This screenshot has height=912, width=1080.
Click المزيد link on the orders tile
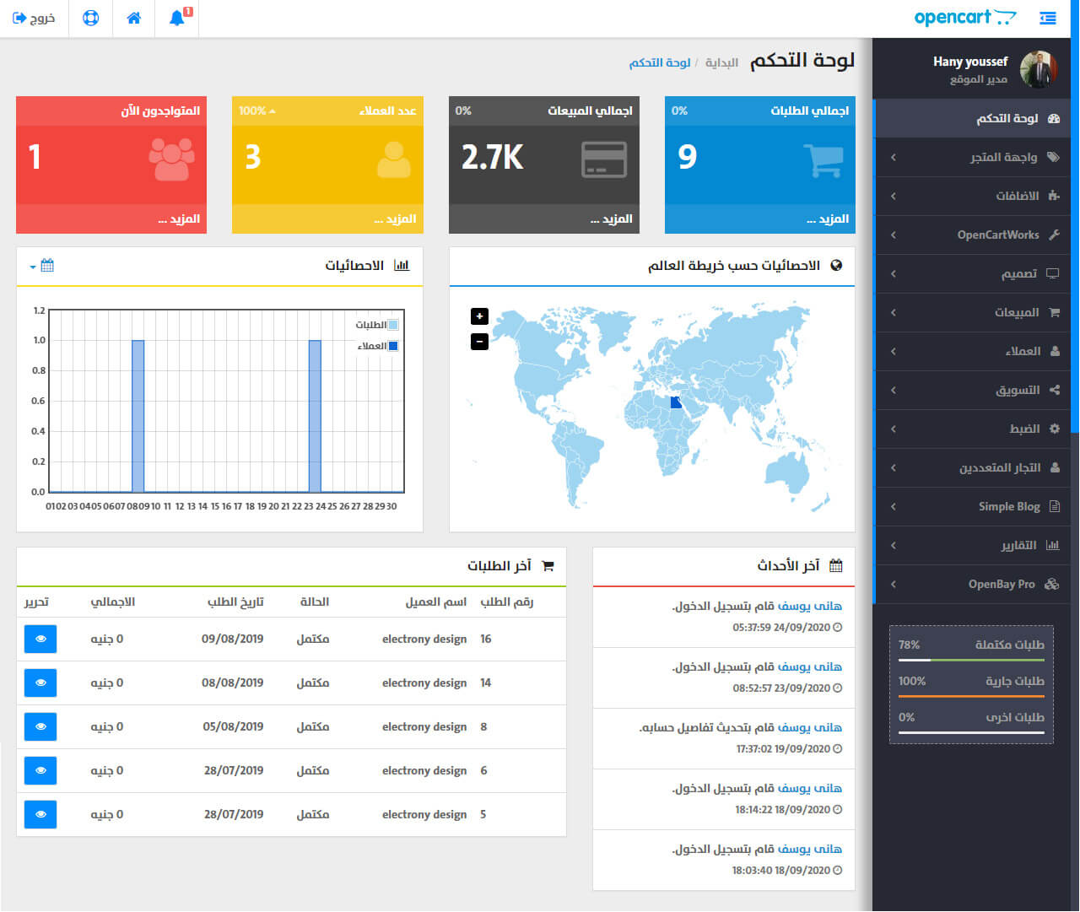tap(828, 219)
